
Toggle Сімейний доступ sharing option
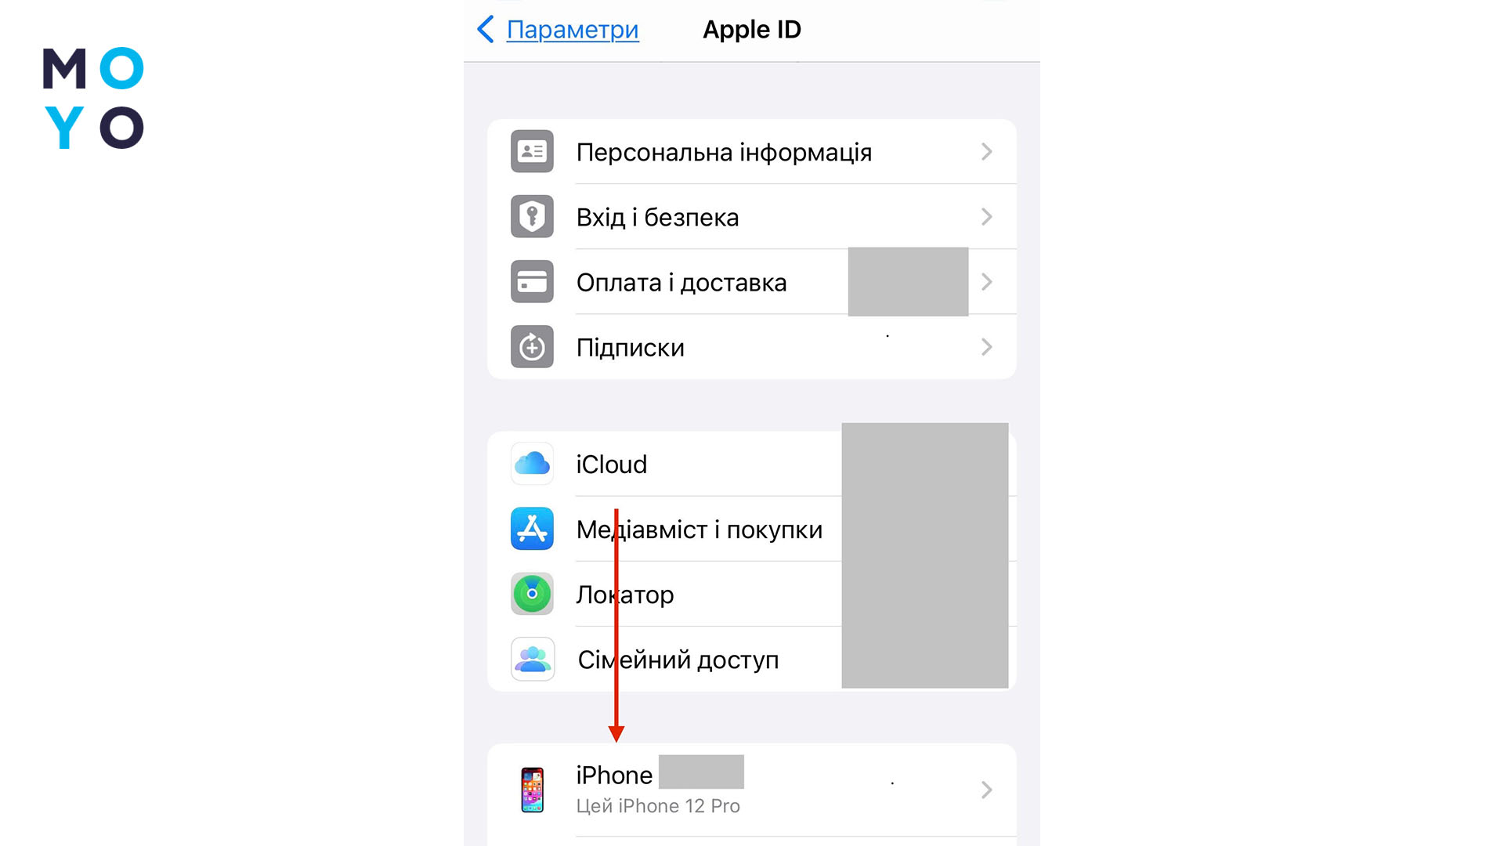[x=677, y=658]
